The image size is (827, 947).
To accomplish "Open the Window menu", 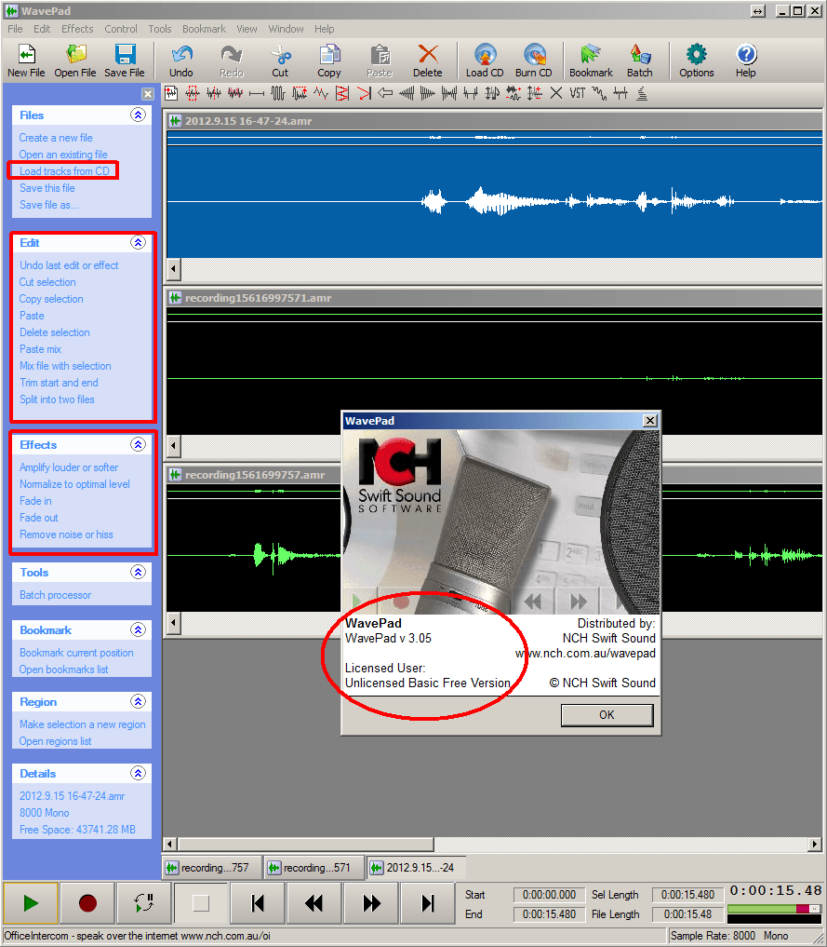I will coord(286,29).
